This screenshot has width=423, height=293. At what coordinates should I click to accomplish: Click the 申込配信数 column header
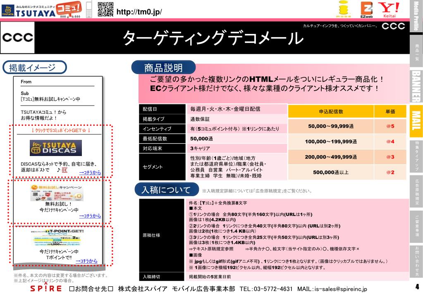pyautogui.click(x=331, y=111)
